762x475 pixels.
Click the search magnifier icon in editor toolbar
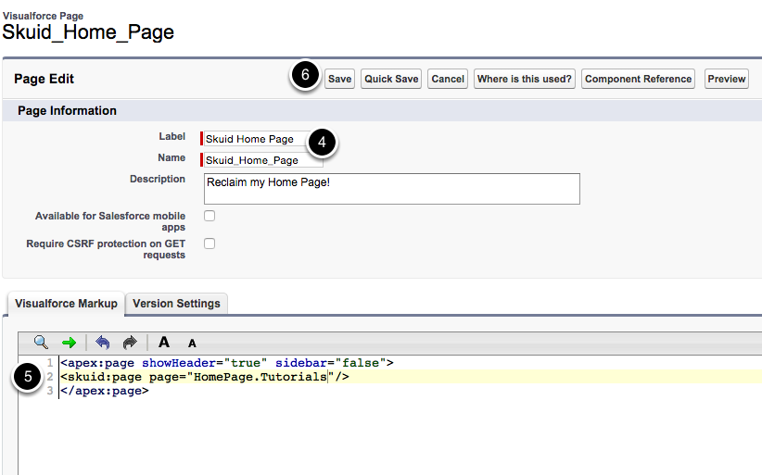(41, 343)
